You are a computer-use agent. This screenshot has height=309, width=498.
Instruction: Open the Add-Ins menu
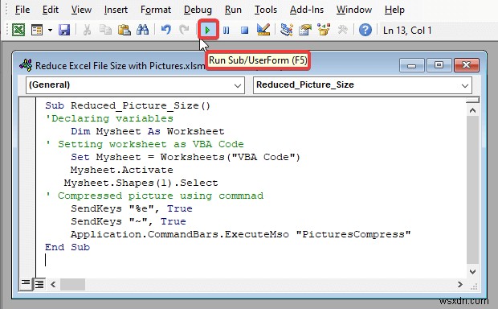click(307, 10)
